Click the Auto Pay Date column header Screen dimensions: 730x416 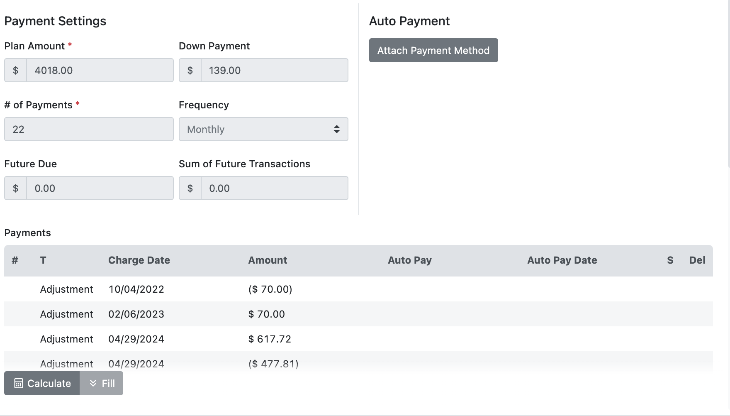[x=562, y=260]
